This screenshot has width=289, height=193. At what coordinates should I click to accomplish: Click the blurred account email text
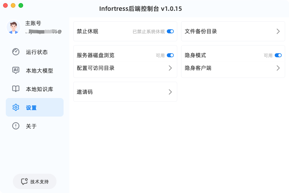click(x=43, y=32)
